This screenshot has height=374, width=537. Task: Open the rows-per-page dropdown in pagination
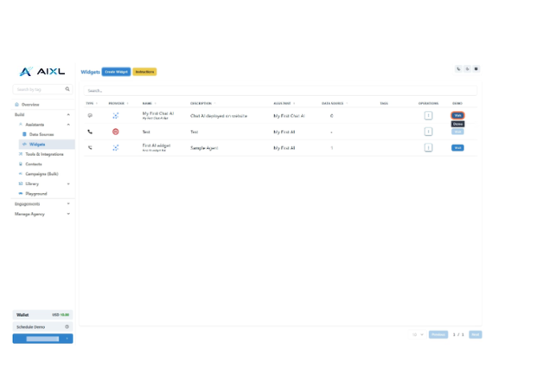click(419, 334)
